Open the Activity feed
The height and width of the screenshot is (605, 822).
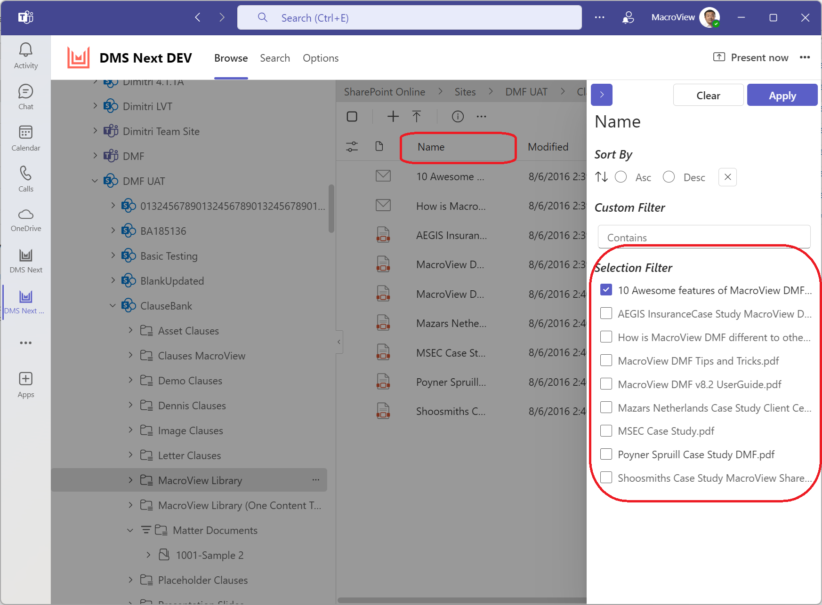[x=26, y=56]
